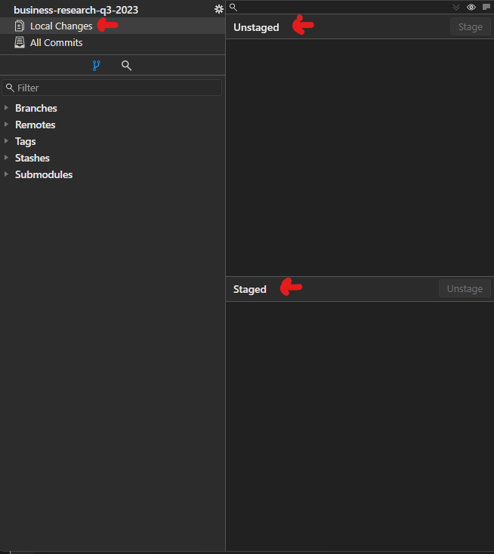Click the All Commits stack icon
Screen dimensions: 494x554
point(20,42)
